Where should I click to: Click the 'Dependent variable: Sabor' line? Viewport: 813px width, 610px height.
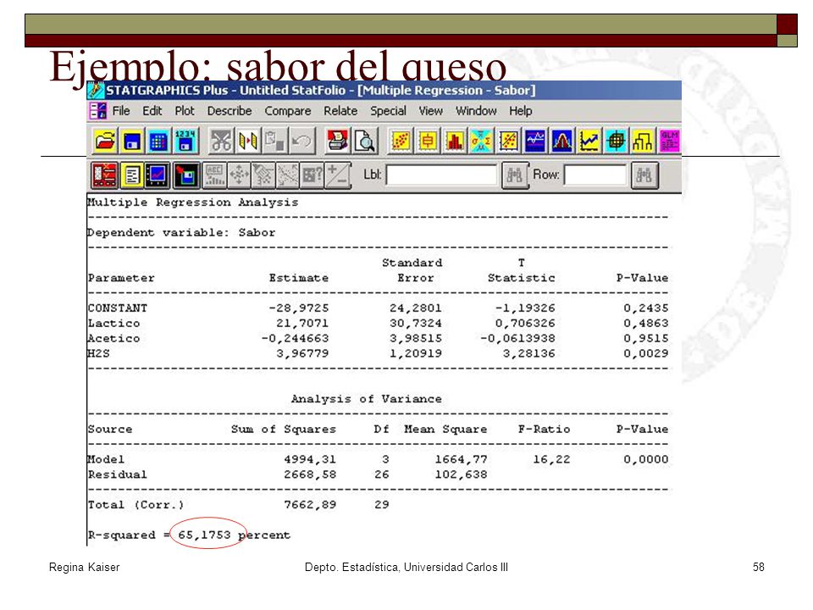[181, 232]
